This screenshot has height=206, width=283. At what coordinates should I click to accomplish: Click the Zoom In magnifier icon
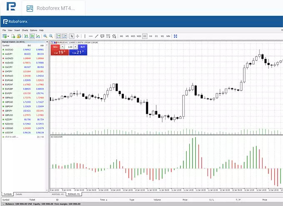click(x=45, y=36)
